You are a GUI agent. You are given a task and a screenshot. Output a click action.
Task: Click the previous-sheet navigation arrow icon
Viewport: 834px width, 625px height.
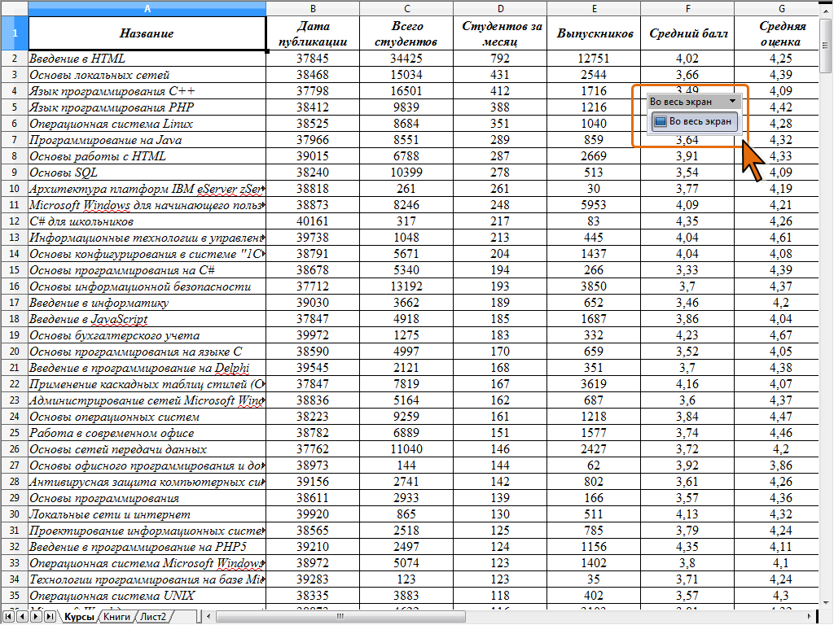coord(22,617)
